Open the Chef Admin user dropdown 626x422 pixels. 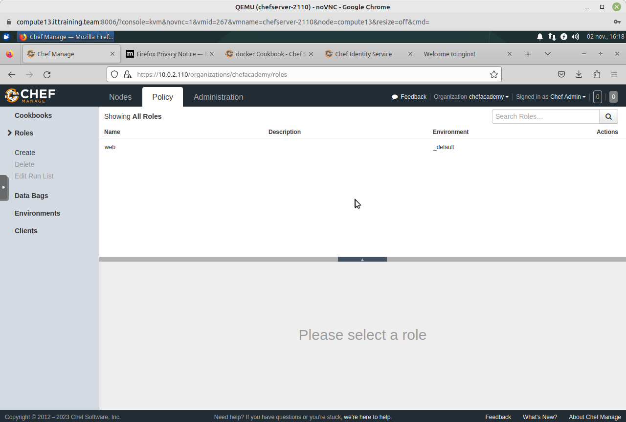tap(567, 97)
